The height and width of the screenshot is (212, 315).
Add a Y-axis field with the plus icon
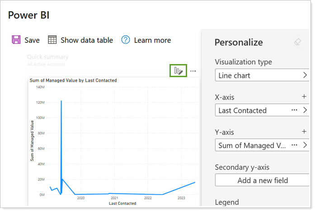[x=304, y=132]
